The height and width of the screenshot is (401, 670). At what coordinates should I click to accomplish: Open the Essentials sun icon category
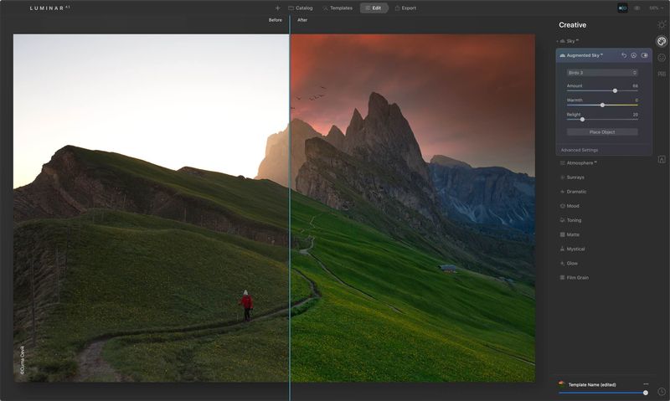click(662, 25)
